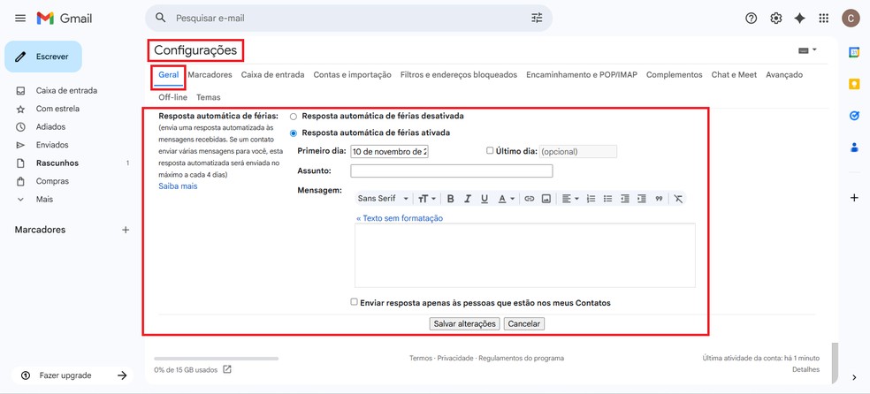Insert a link in the message
The image size is (870, 394).
(x=530, y=199)
